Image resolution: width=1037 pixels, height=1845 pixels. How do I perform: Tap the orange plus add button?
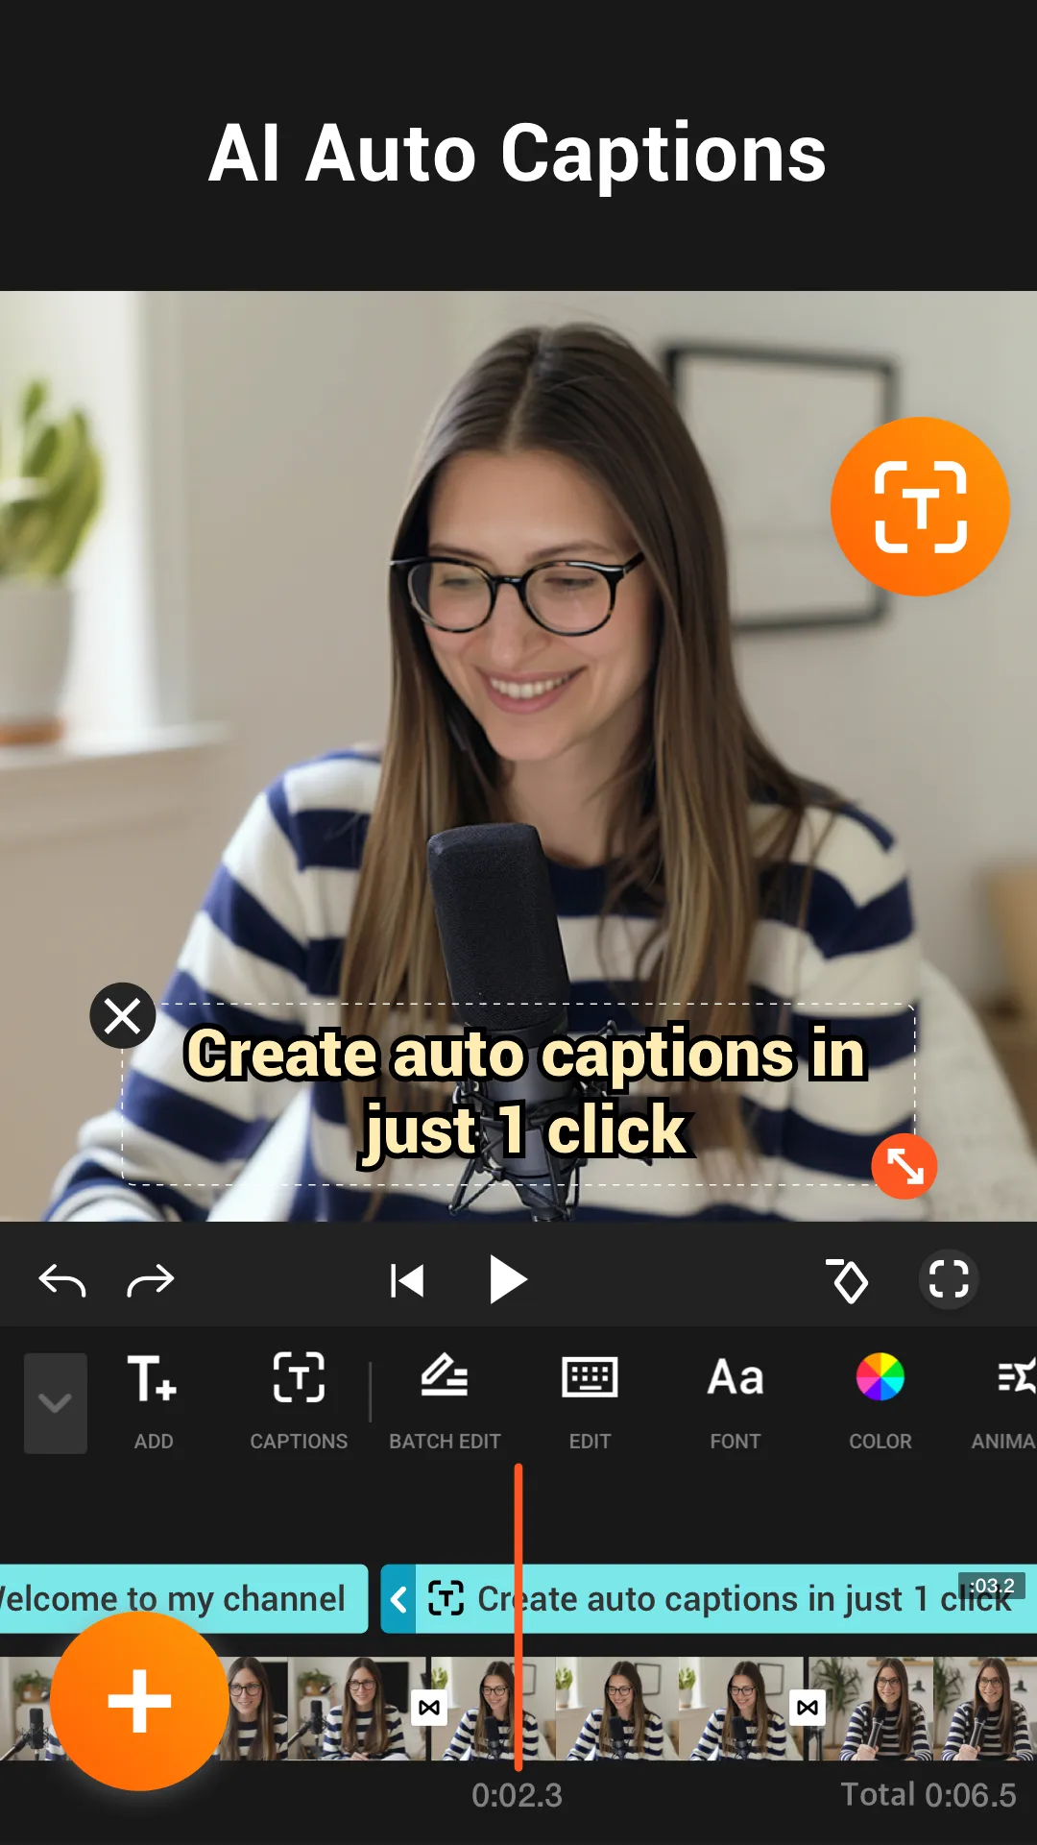pyautogui.click(x=140, y=1701)
